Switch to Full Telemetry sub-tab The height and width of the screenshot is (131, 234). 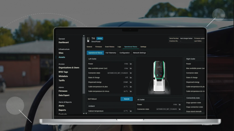tap(111, 53)
